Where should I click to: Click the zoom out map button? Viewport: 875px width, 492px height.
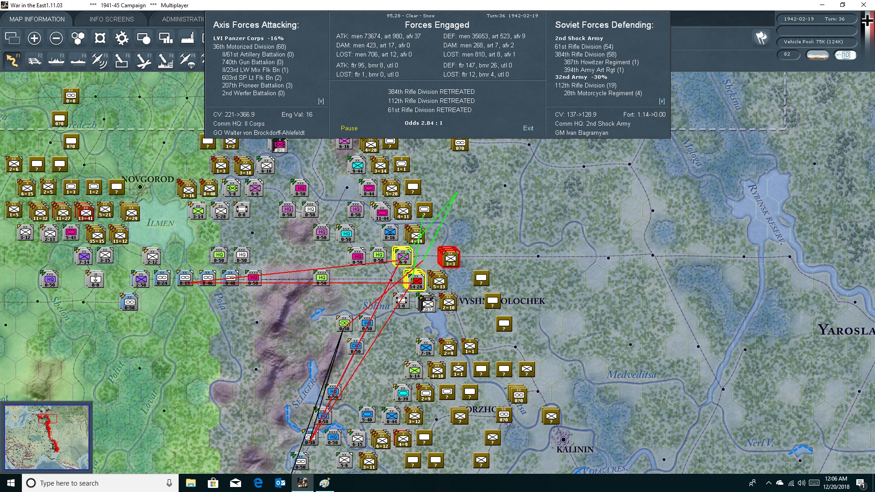pos(56,38)
